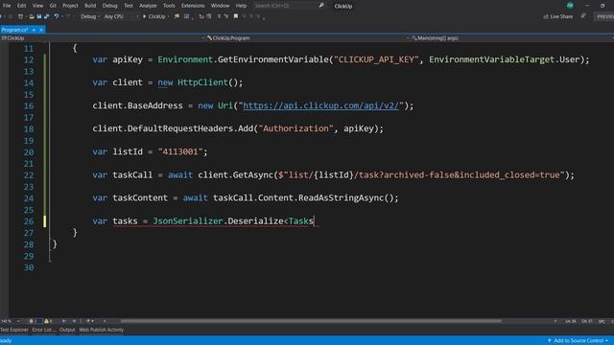Close the Program.cs tab
The image size is (614, 345).
[x=41, y=30]
